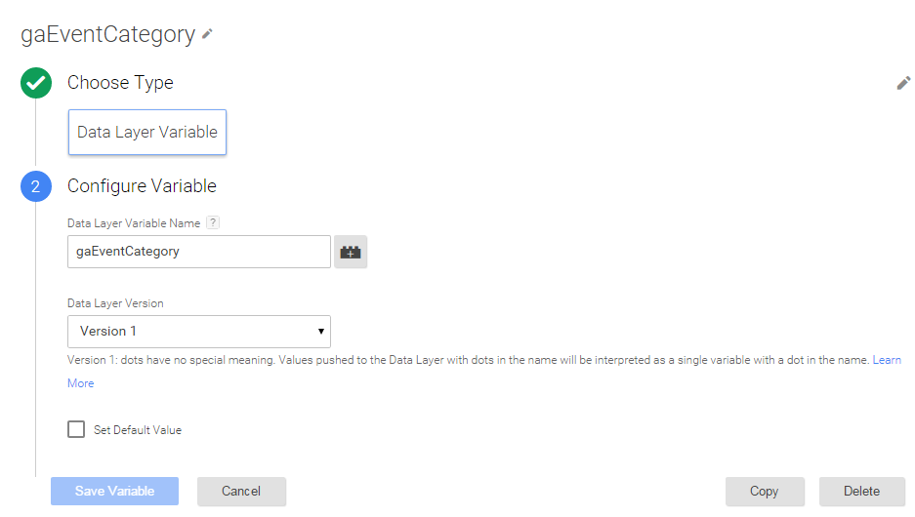Click the Version 1 dots description text
Viewport: 915px width, 517px height.
(469, 360)
